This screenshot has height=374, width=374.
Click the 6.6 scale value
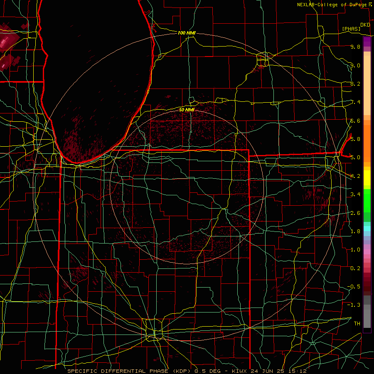coord(355,121)
